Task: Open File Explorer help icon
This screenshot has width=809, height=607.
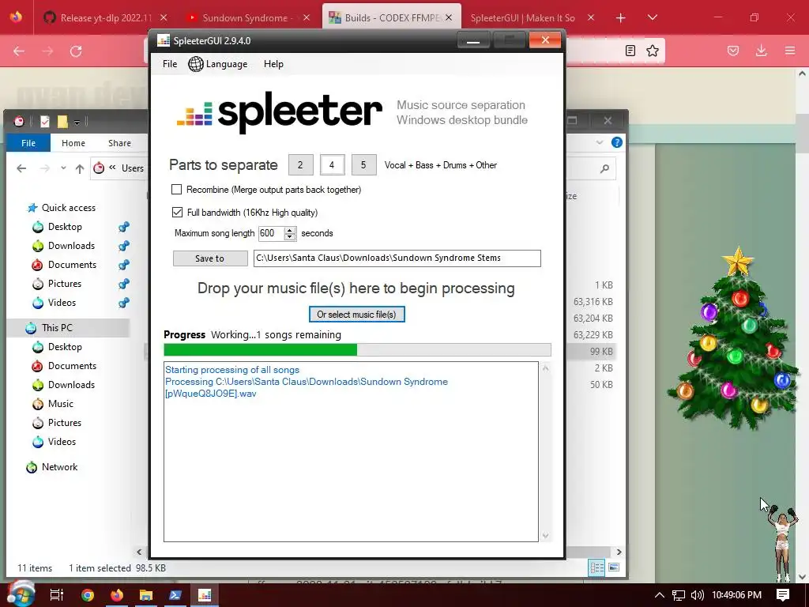Action: (x=616, y=142)
